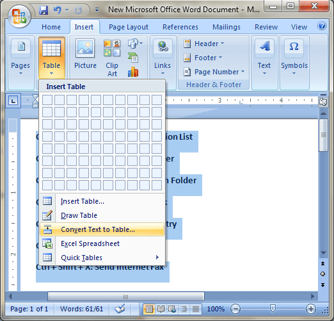Open the Mailings tab
Viewport: 334px width, 321px height.
(227, 27)
